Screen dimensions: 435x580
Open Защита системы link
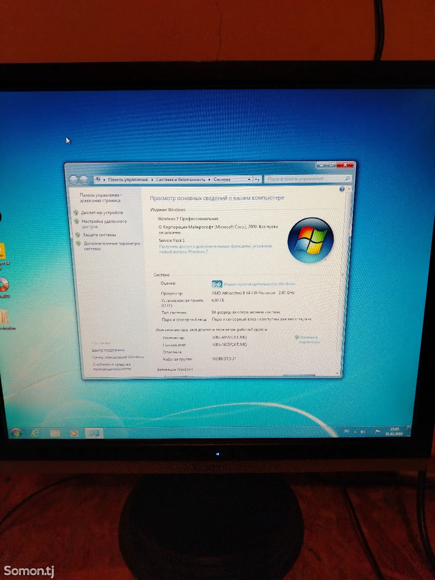click(x=99, y=235)
